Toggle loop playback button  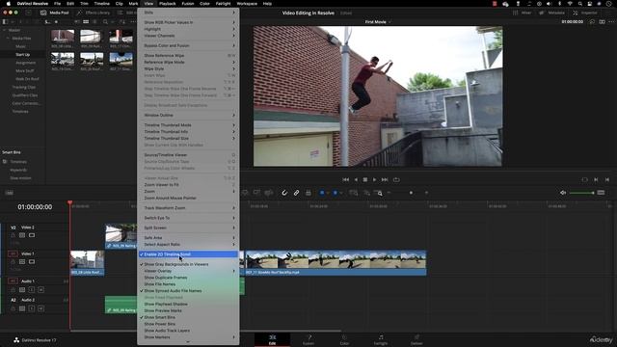click(396, 180)
